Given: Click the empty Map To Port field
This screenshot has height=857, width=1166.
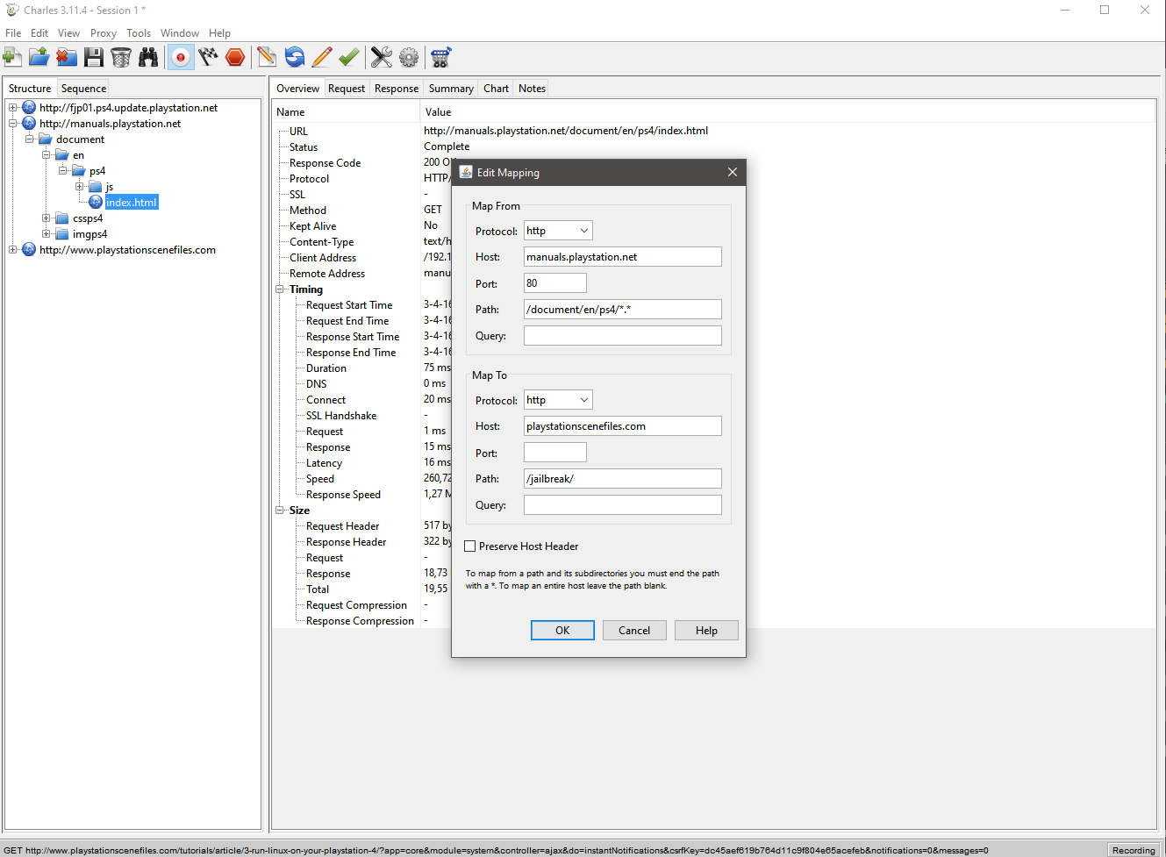Looking at the screenshot, I should tap(555, 453).
